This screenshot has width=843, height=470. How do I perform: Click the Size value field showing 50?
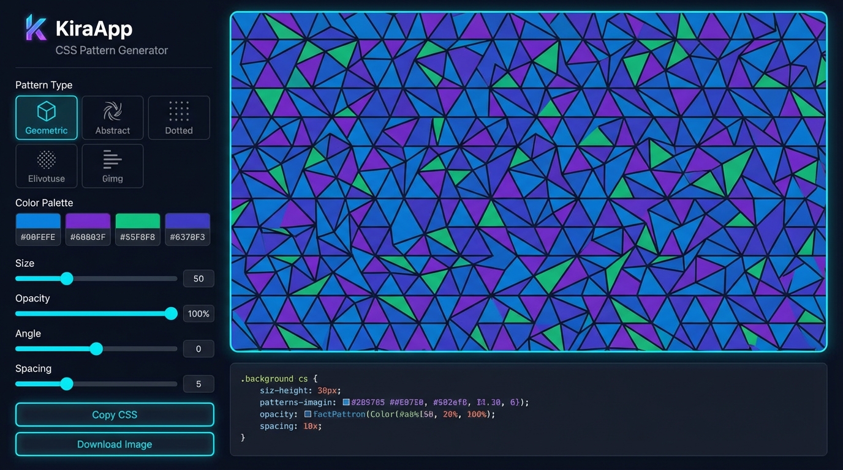tap(198, 278)
